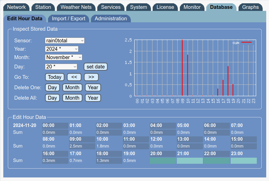Select the 05:00 sum value field

coord(190,133)
